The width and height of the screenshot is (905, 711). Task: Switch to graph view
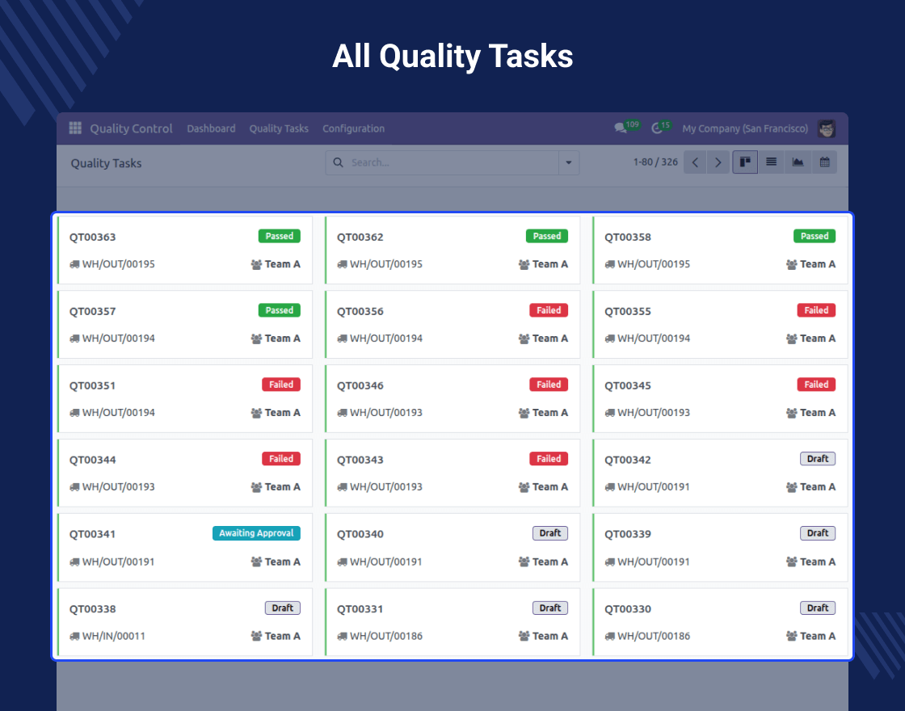click(x=798, y=162)
